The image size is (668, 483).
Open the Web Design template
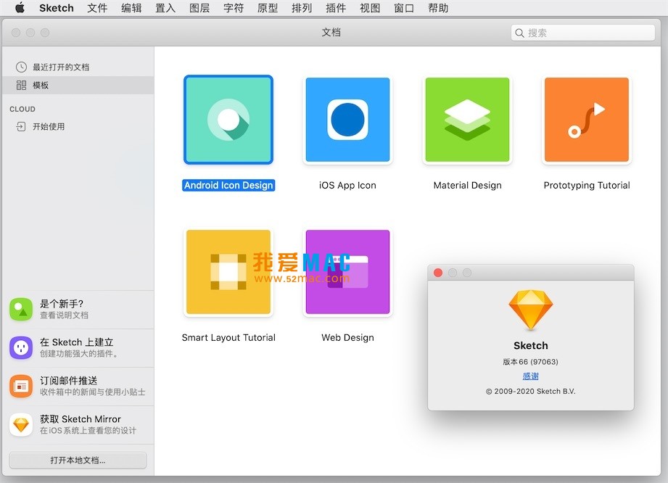(x=347, y=272)
